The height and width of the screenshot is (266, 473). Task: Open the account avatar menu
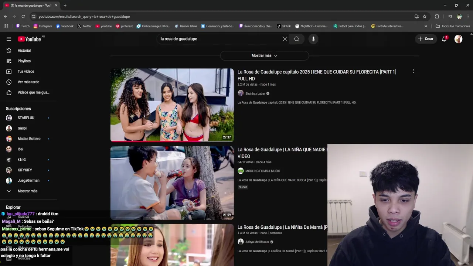459,39
